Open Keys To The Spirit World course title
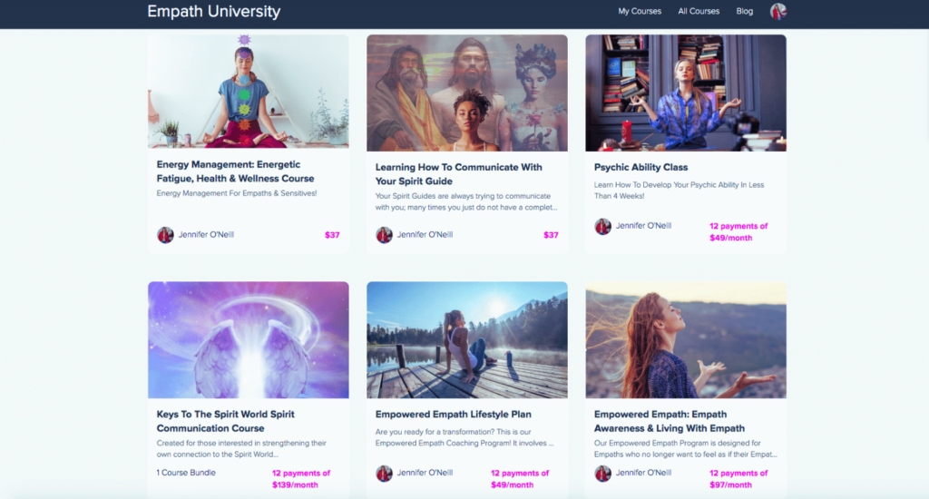Screen dimensions: 929x499 coord(225,421)
